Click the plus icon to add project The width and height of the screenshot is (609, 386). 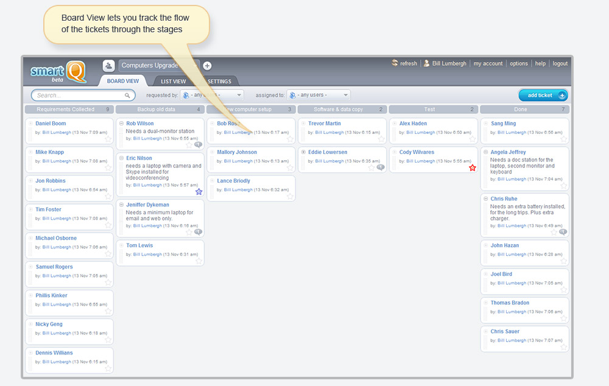click(207, 66)
